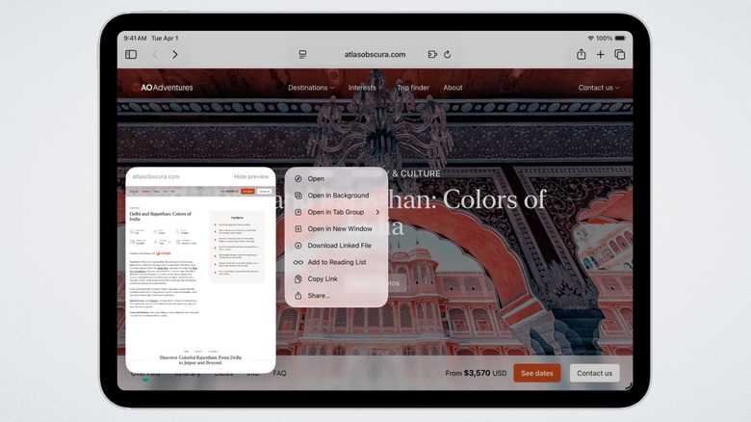Click the Open in Tab Group icon
751x422 pixels.
(x=298, y=212)
